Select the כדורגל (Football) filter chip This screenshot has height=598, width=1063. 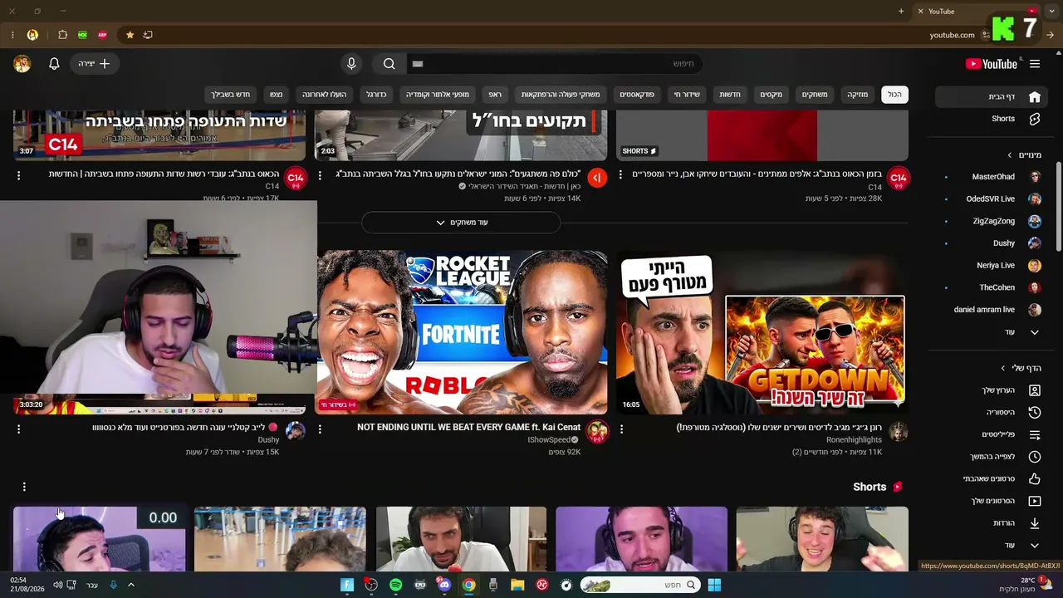[377, 95]
